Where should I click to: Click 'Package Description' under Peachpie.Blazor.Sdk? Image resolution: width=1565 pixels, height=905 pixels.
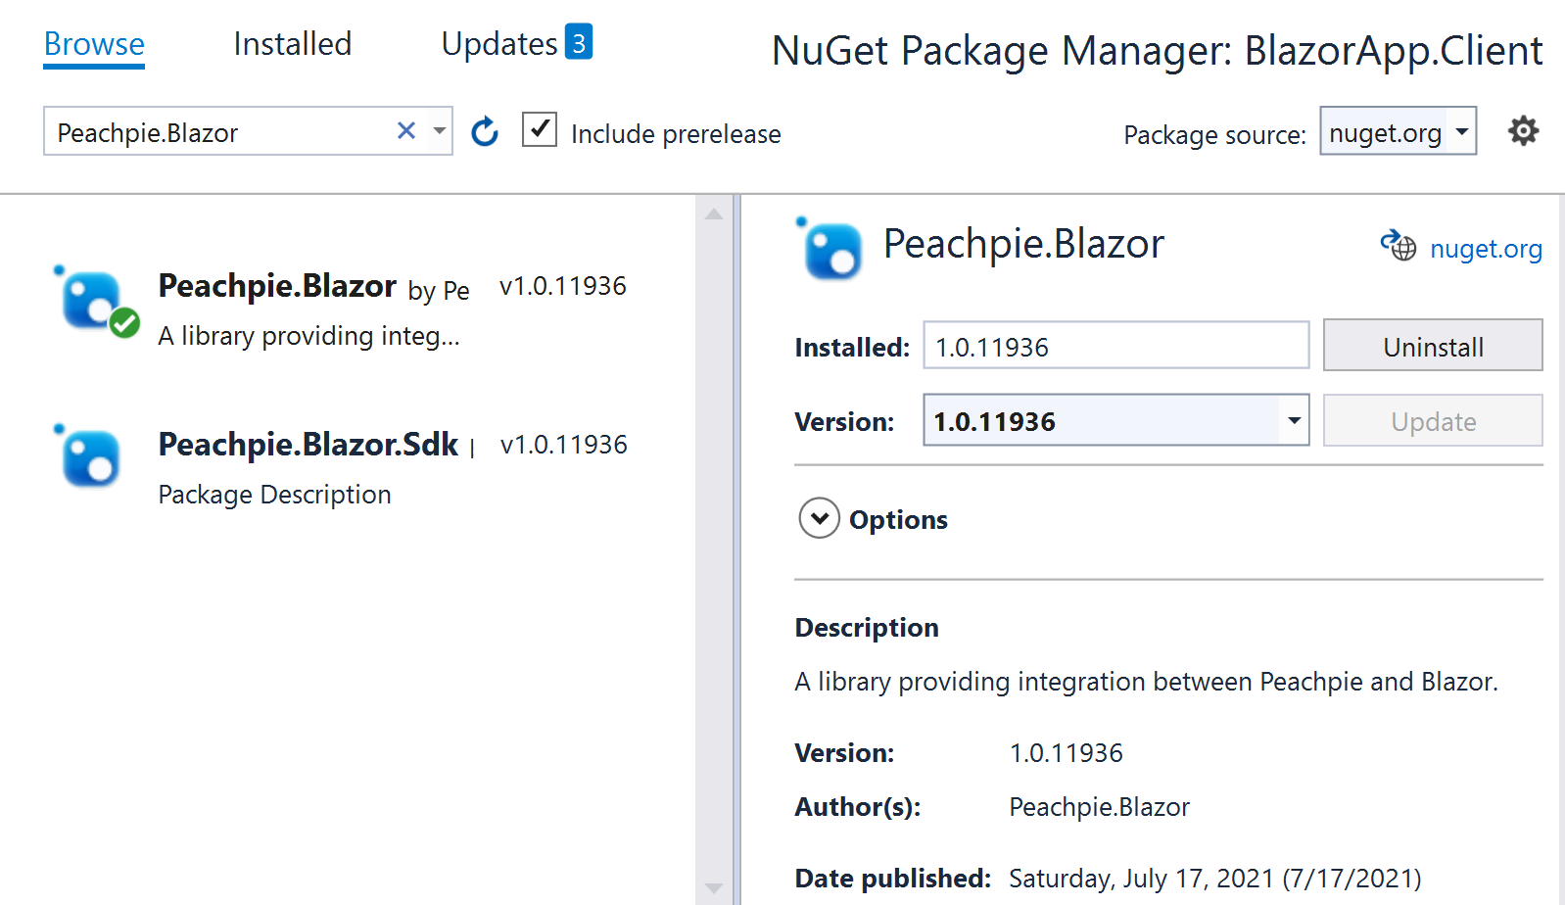click(x=274, y=495)
